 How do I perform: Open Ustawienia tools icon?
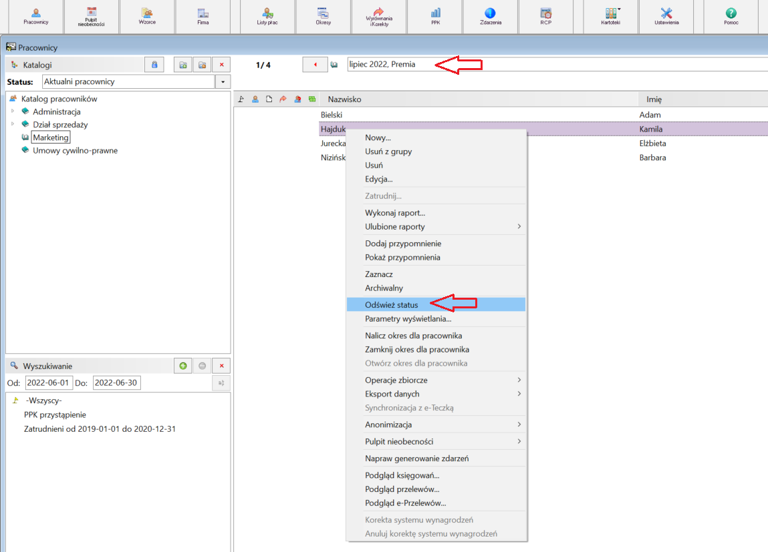pyautogui.click(x=666, y=16)
